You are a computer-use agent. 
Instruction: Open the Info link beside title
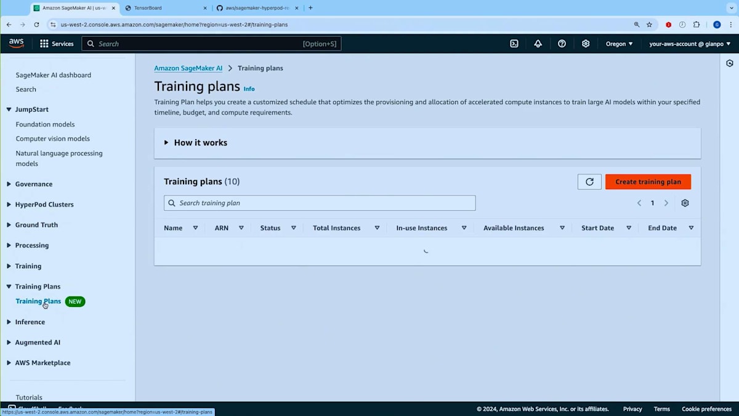249,89
